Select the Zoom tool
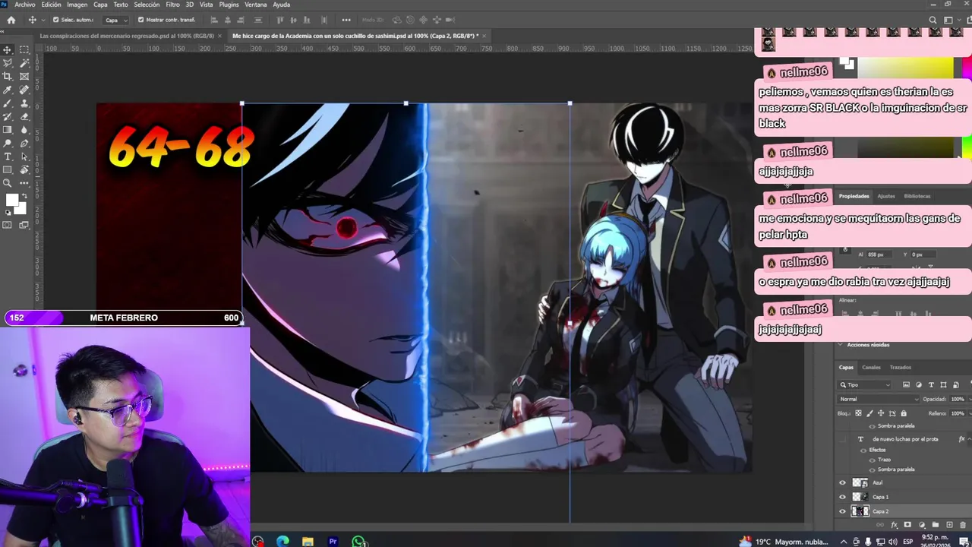The height and width of the screenshot is (547, 972). coord(7,183)
